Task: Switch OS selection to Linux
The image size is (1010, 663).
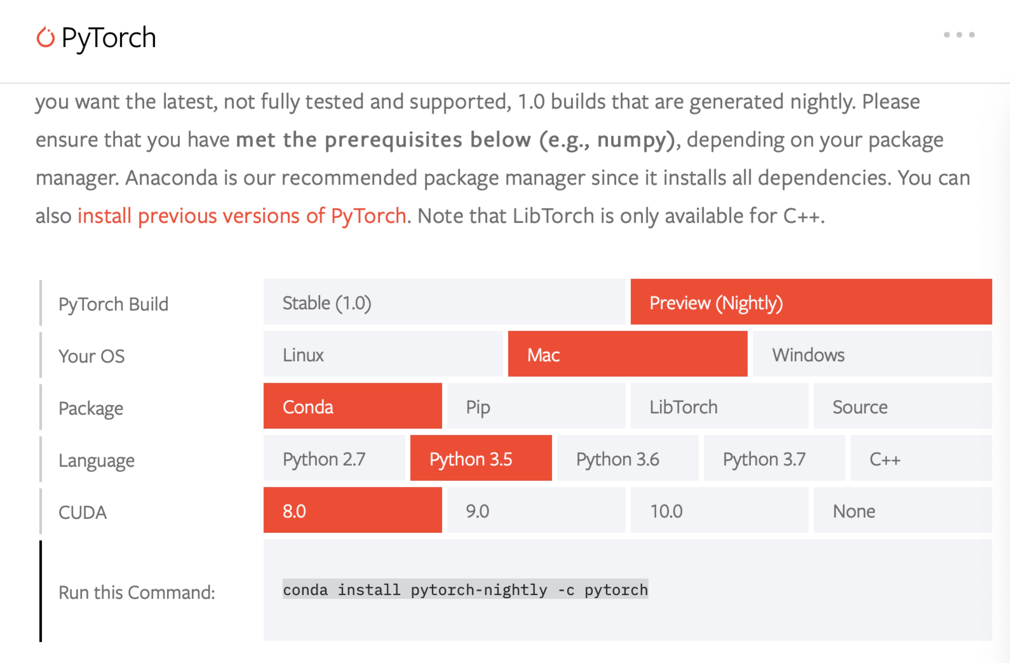Action: click(x=384, y=355)
